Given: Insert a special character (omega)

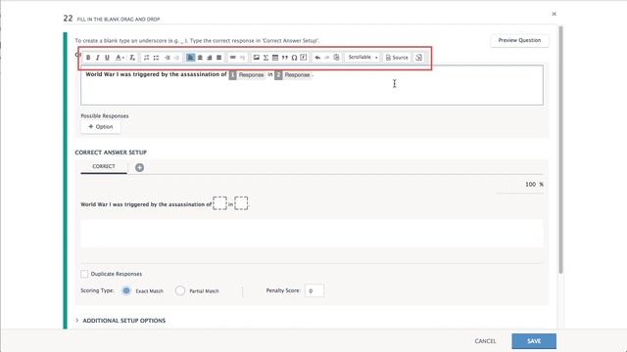Looking at the screenshot, I should [x=294, y=58].
